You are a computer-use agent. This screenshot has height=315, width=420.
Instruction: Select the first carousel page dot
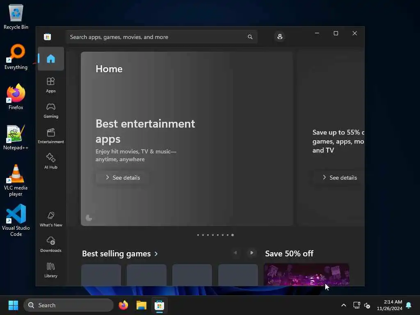tap(198, 235)
